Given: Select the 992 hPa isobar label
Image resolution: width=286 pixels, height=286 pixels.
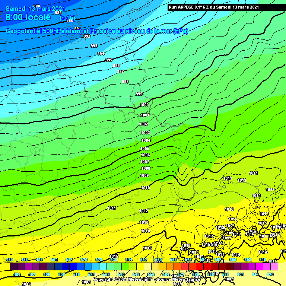Looking at the screenshot, I should pyautogui.click(x=87, y=36).
